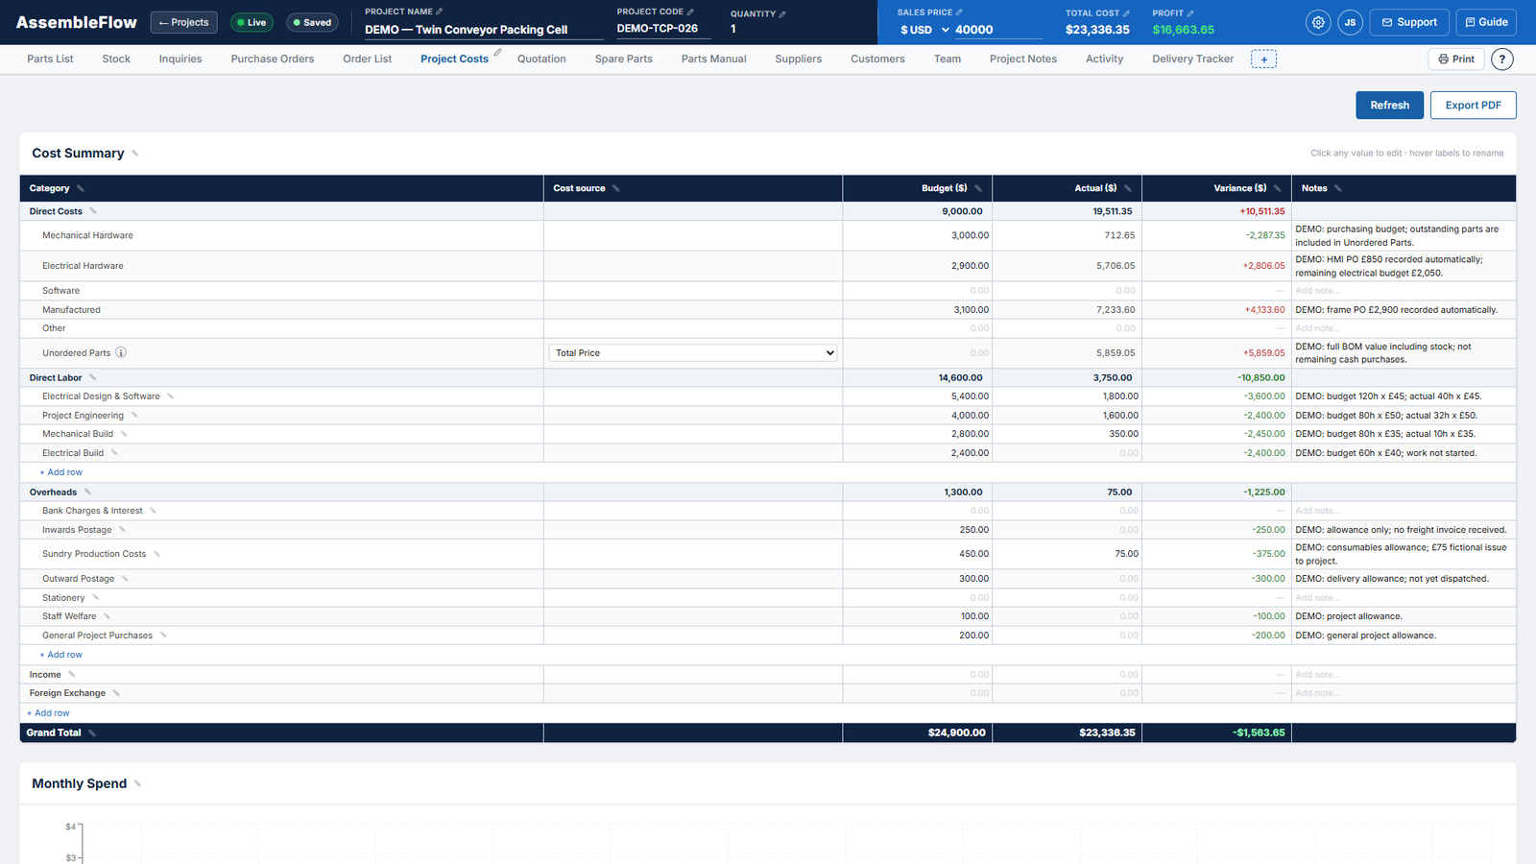Edit the Mechanical Hardware budget value 3,000.00
The image size is (1536, 864).
(917, 235)
